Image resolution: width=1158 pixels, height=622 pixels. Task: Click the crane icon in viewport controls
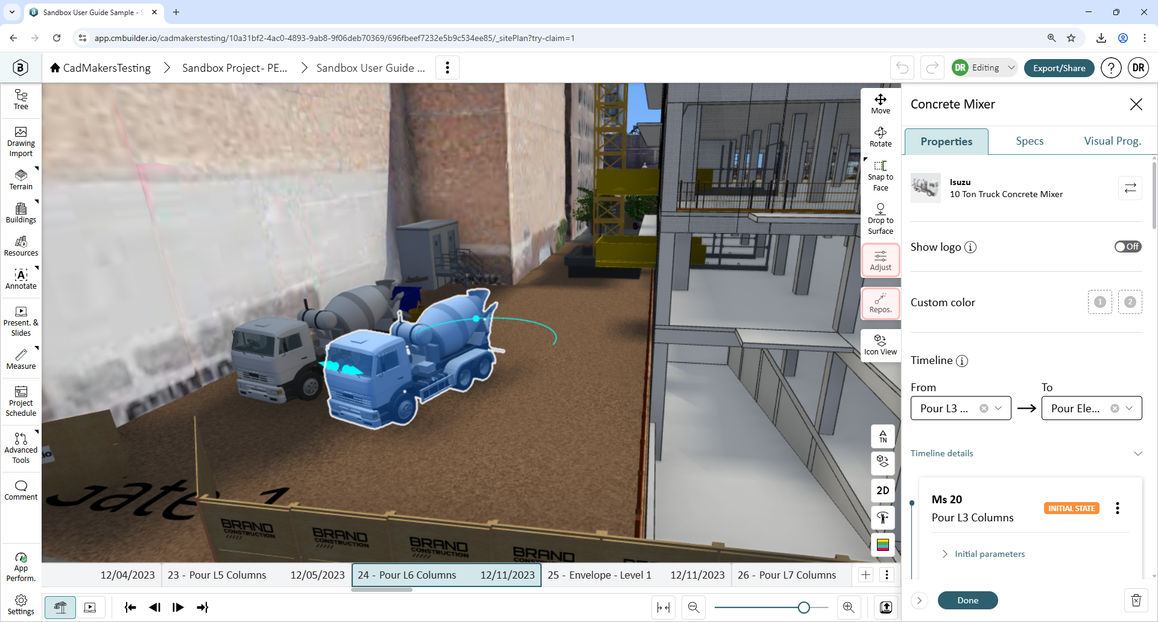883,518
